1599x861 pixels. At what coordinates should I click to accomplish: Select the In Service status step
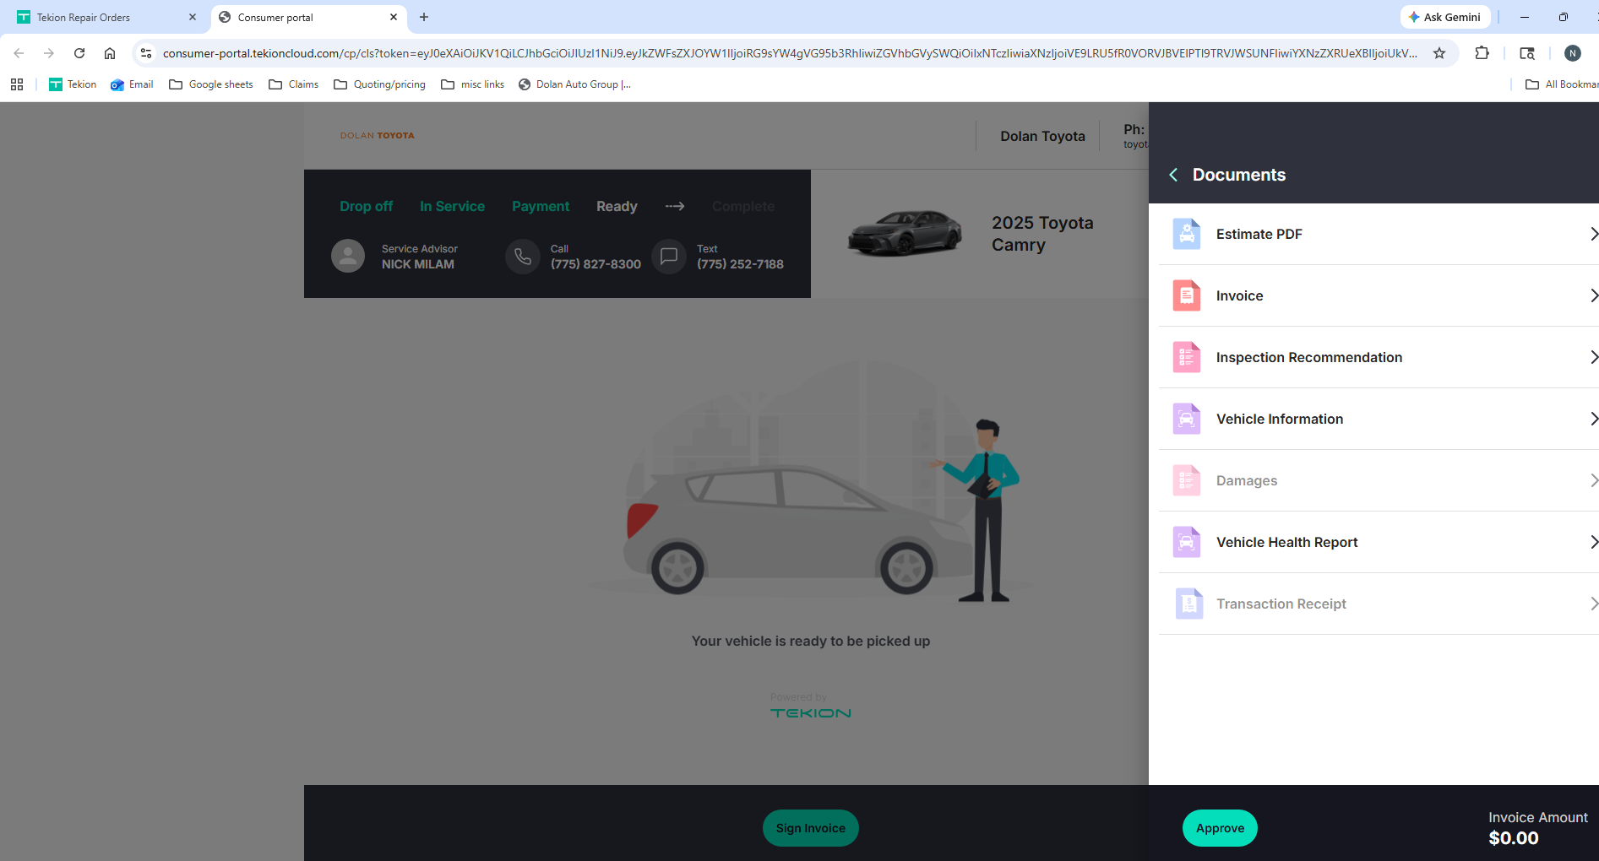coord(452,206)
